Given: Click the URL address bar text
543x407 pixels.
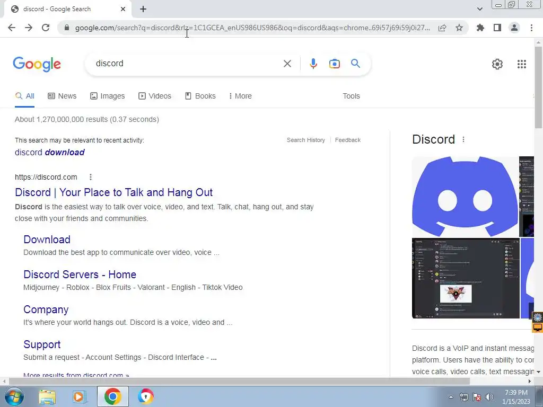Looking at the screenshot, I should coord(252,28).
